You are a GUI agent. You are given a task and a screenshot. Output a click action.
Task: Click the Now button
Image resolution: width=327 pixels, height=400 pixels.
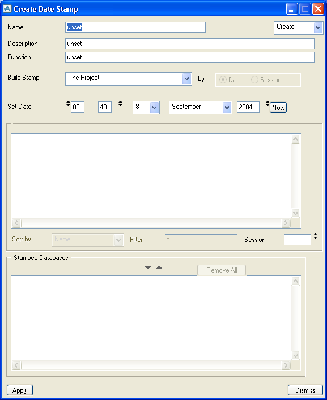[x=278, y=108]
